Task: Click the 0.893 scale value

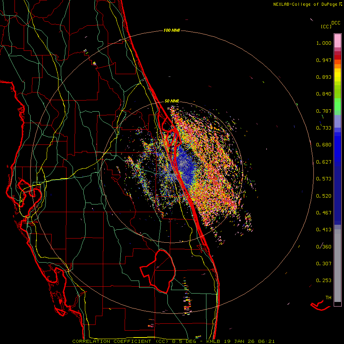Action: (x=324, y=77)
